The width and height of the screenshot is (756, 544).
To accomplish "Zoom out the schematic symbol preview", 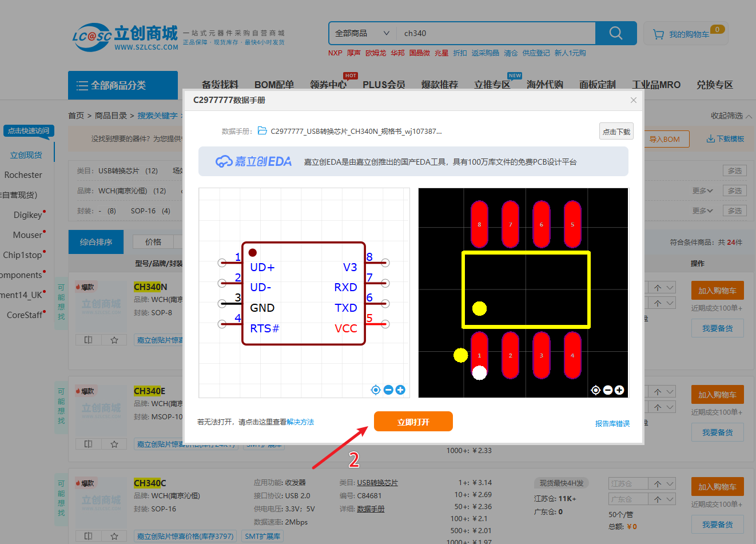I will pyautogui.click(x=388, y=390).
